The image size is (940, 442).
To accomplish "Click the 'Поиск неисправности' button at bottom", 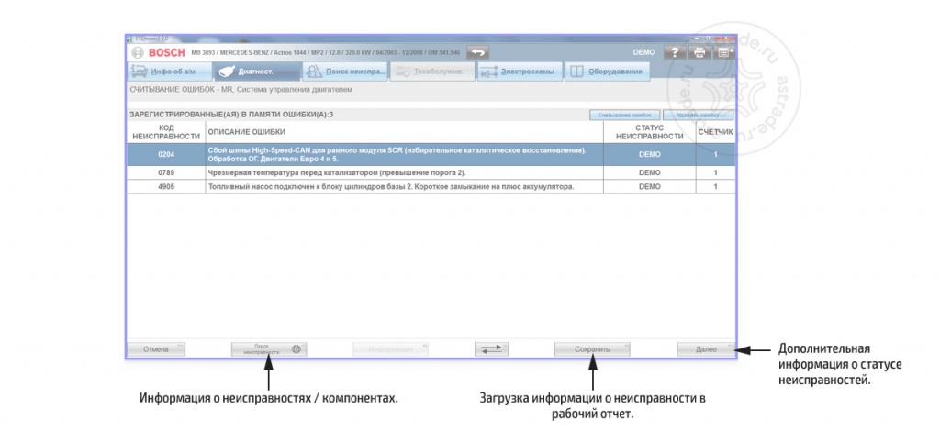I will [269, 349].
